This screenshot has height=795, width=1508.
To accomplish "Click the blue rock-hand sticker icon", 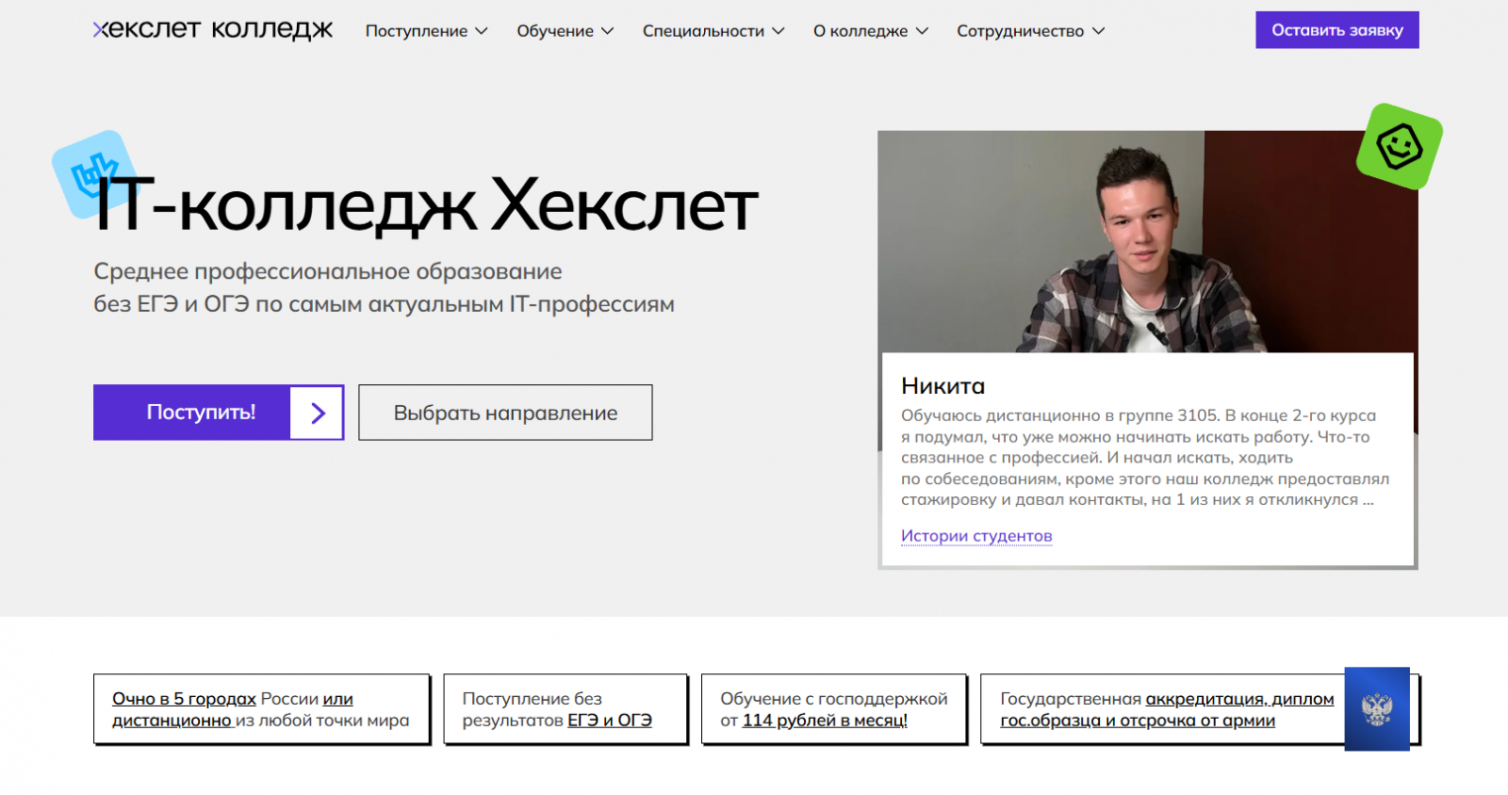I will pyautogui.click(x=95, y=174).
